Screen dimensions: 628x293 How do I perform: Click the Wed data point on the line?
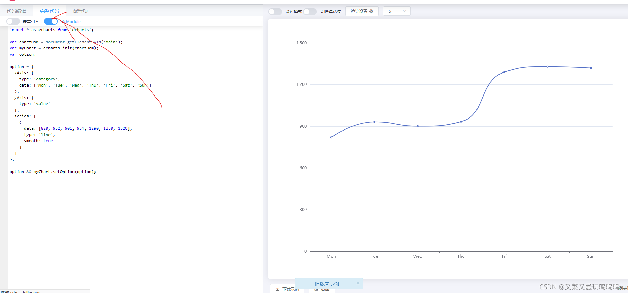pos(418,126)
